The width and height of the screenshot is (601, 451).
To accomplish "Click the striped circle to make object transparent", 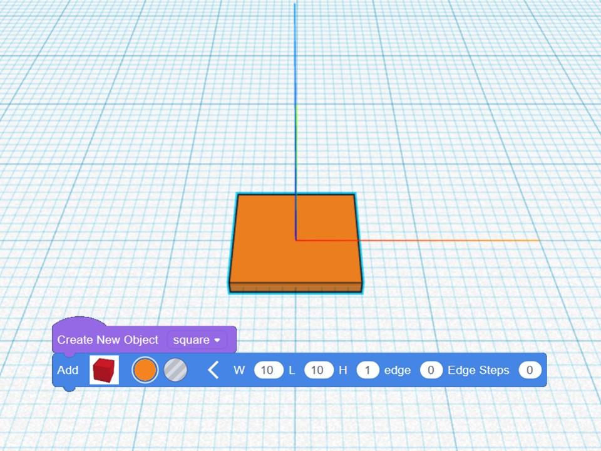I will (176, 370).
